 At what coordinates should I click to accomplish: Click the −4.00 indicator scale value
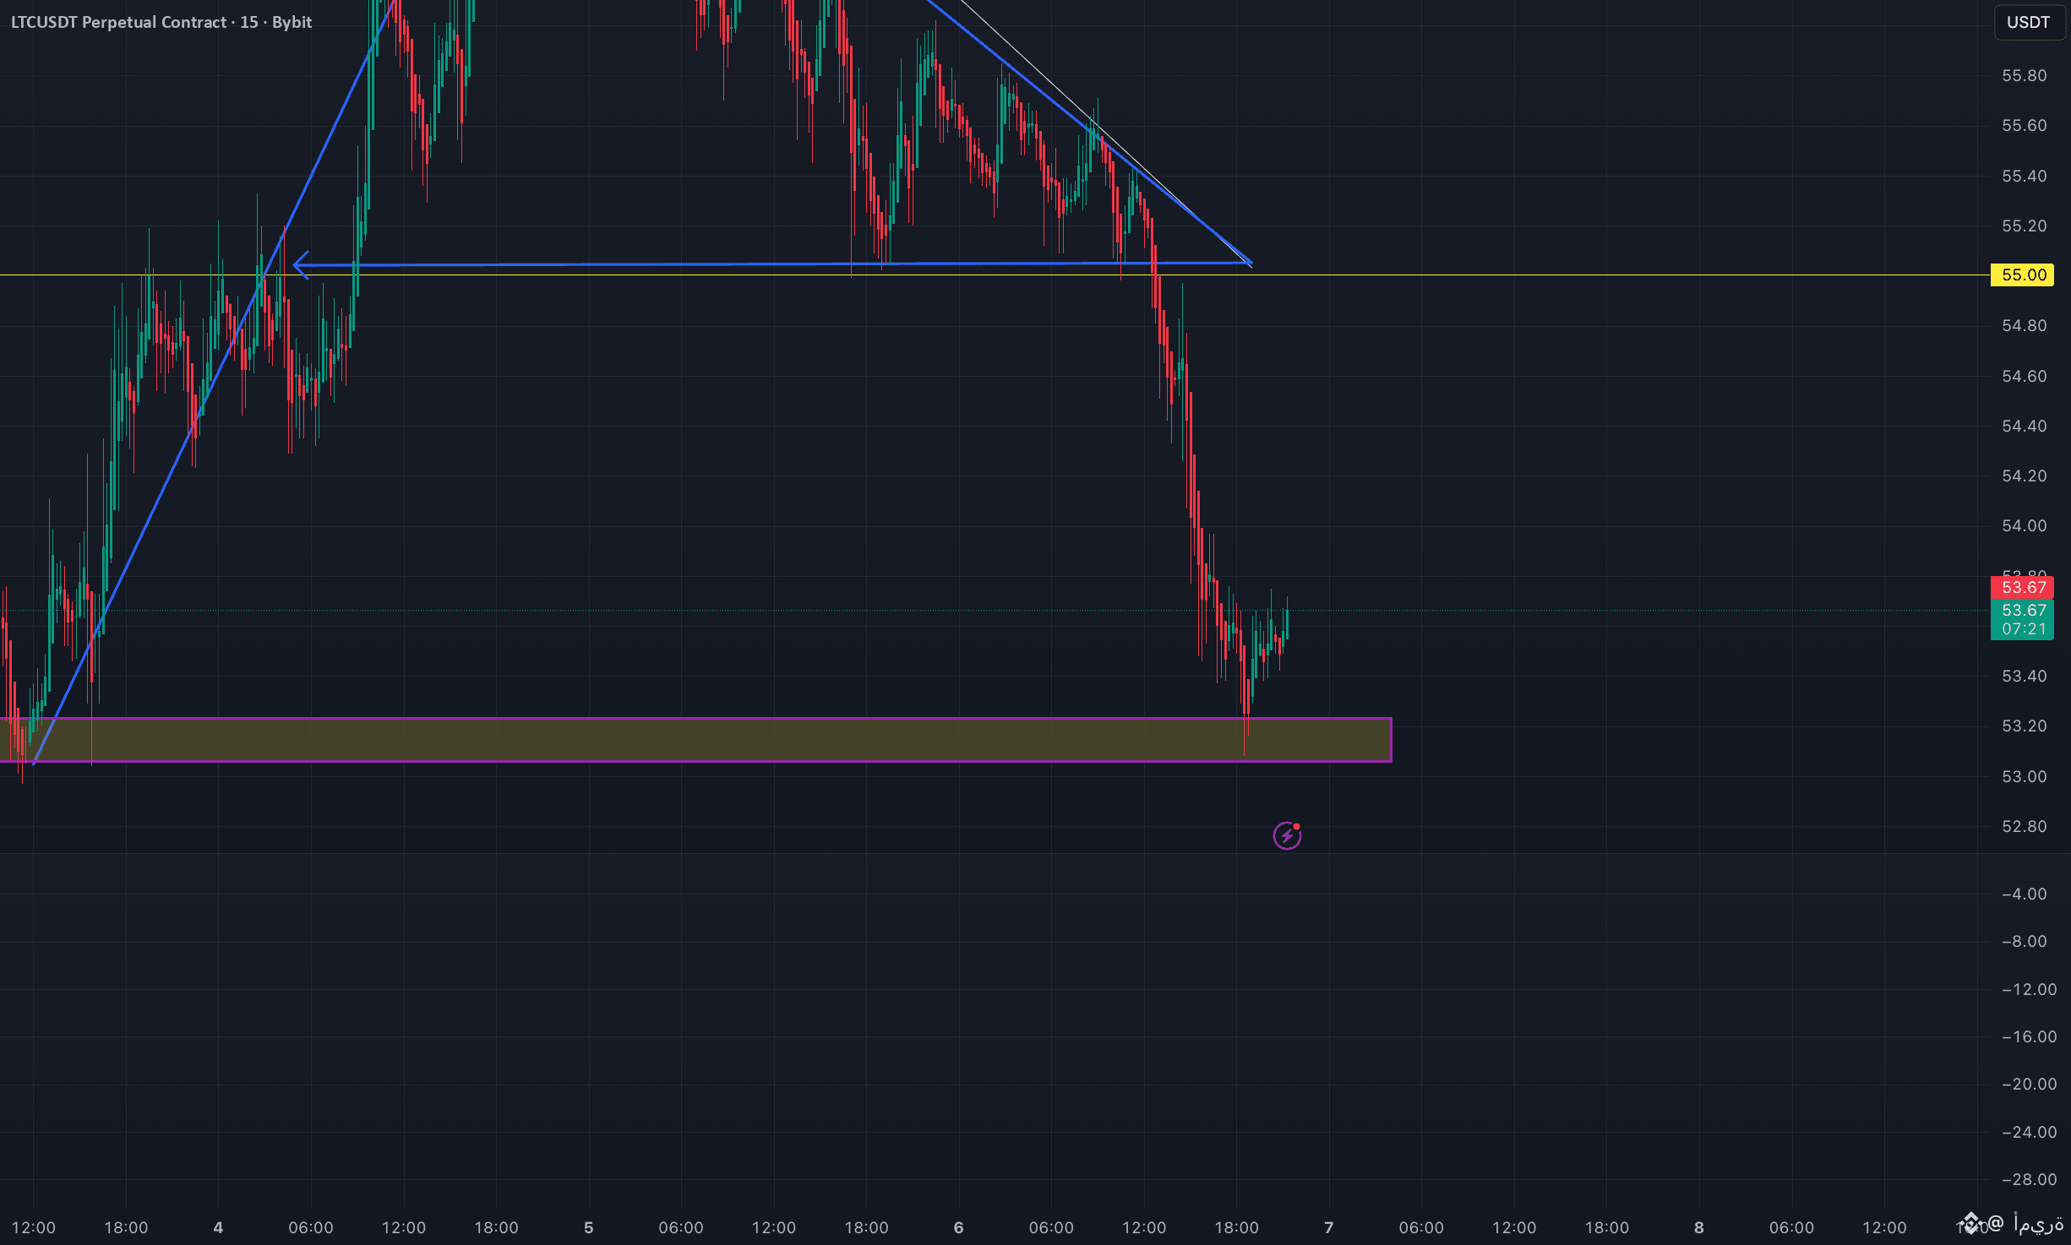2024,894
